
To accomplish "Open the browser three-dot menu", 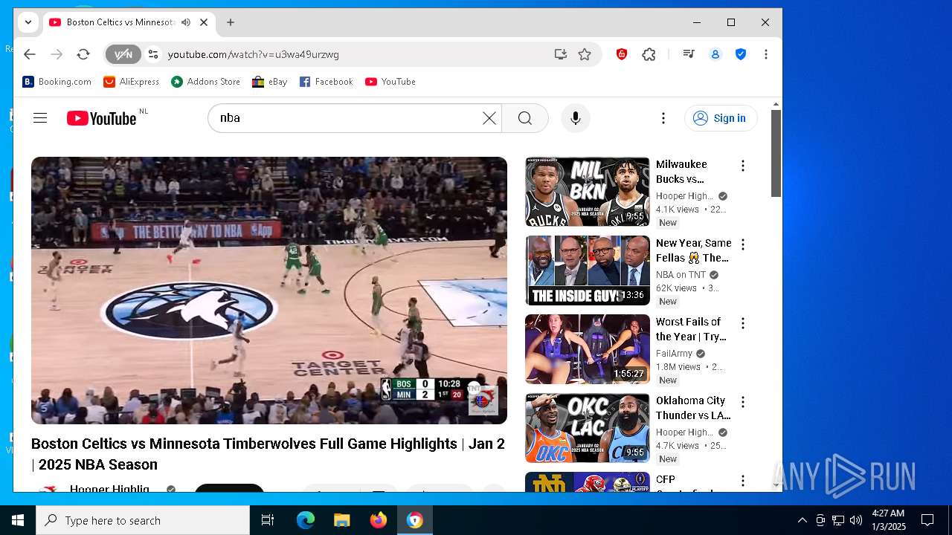I will (766, 54).
